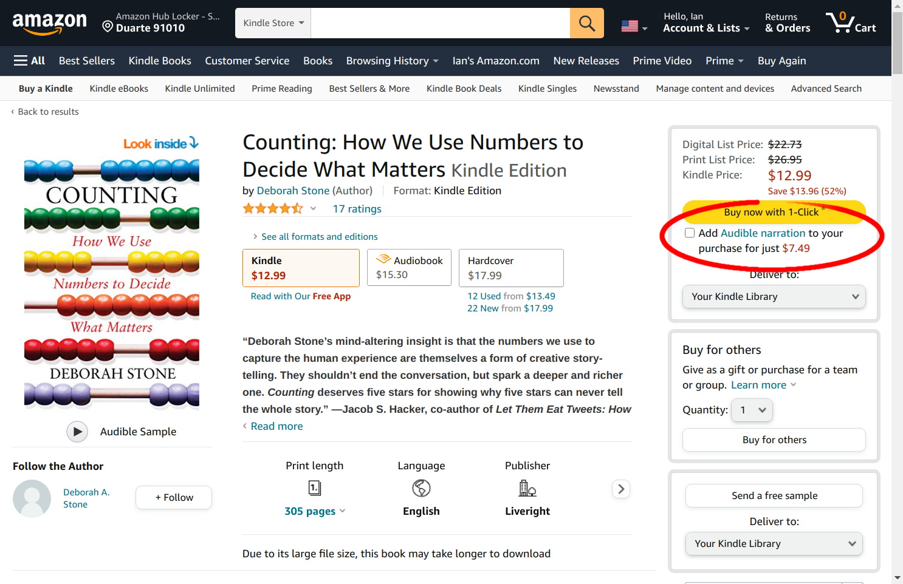Play the Audible Sample

coord(77,432)
